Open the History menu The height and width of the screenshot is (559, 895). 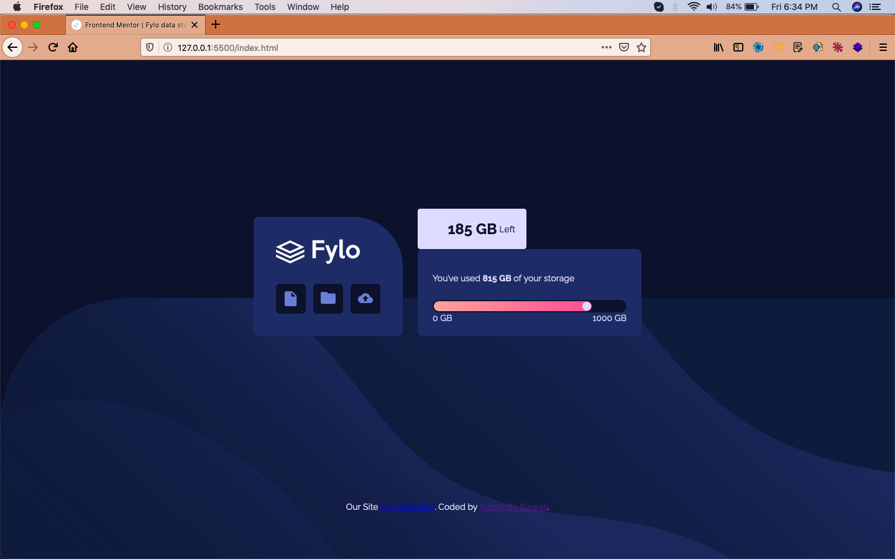point(172,7)
